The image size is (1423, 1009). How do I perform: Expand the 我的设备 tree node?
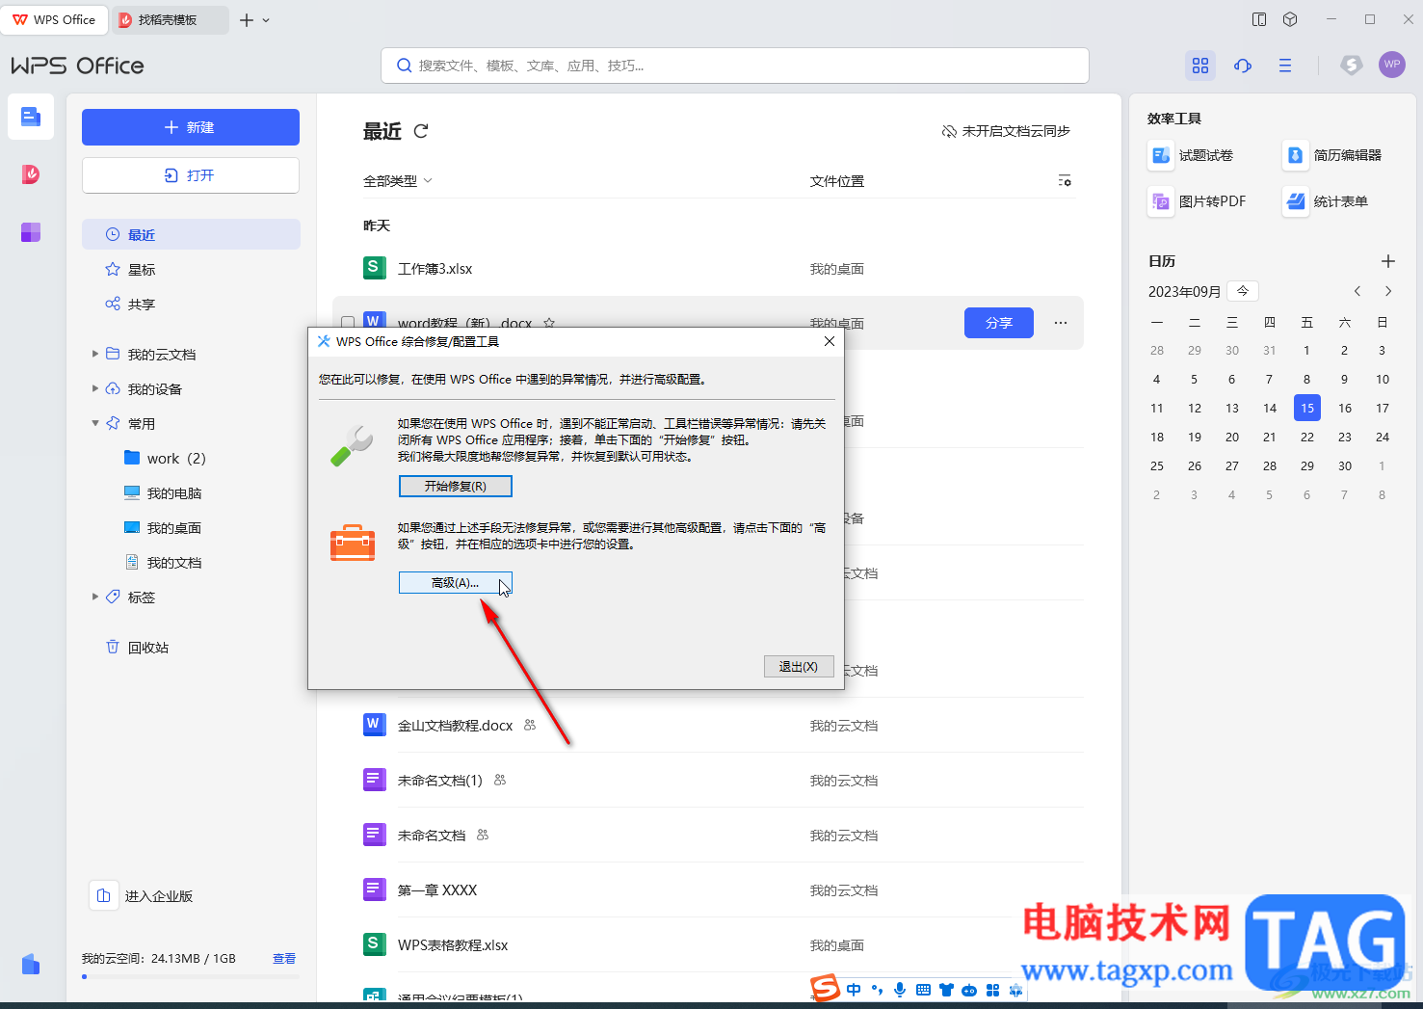pos(95,388)
